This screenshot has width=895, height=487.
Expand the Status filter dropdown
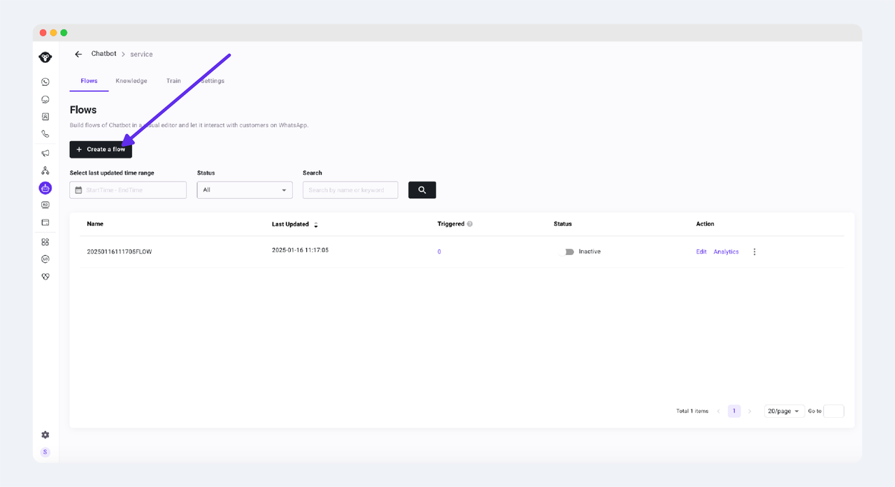pos(245,190)
